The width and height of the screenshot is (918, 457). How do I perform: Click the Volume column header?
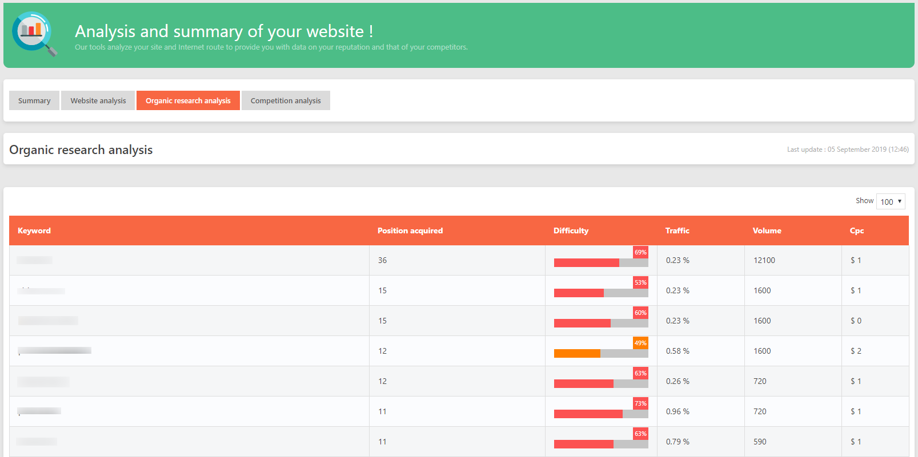[x=767, y=230]
